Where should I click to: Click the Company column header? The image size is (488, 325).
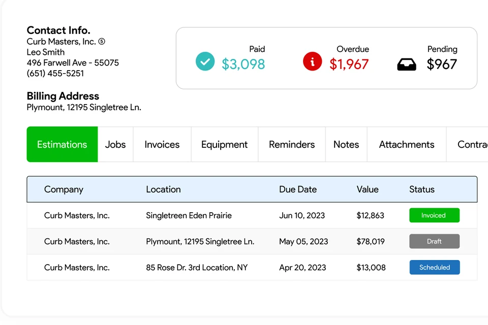tap(64, 189)
